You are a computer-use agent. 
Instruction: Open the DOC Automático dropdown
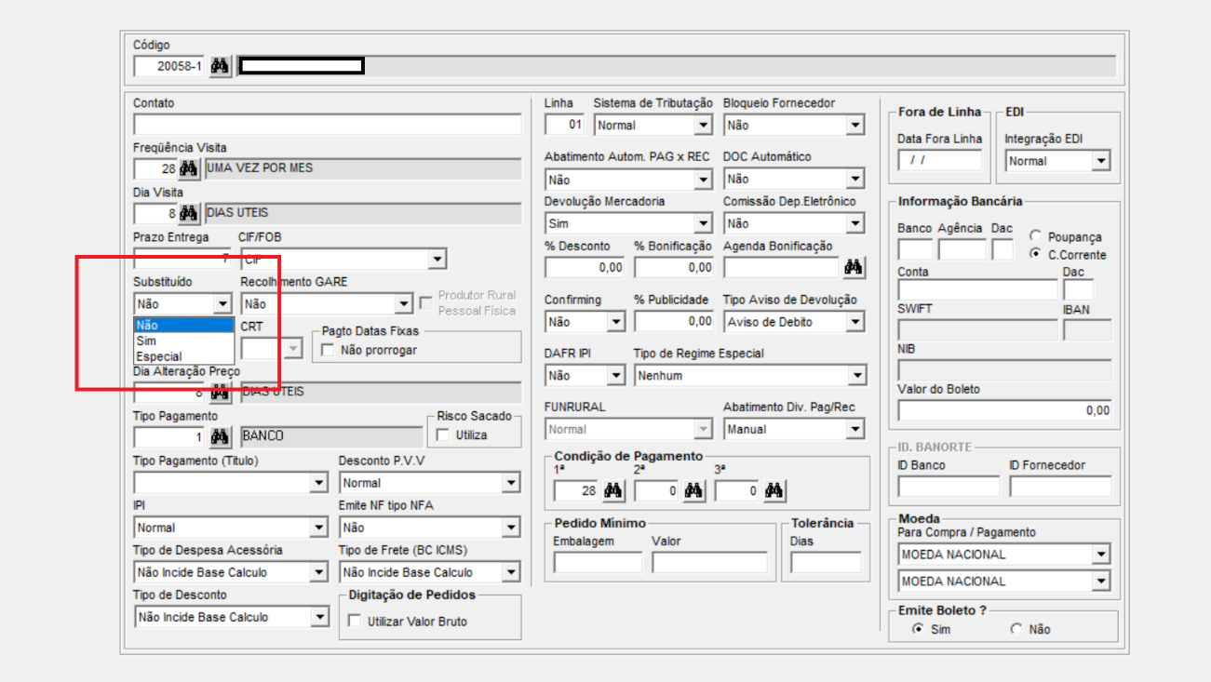[x=855, y=180]
